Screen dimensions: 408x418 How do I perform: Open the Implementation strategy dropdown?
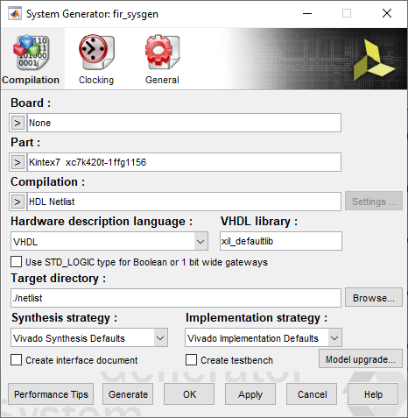point(264,337)
